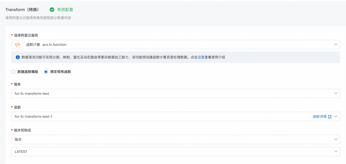Click the 版本和别名 field label
Image resolution: width=346 pixels, height=164 pixels.
[x=22, y=130]
